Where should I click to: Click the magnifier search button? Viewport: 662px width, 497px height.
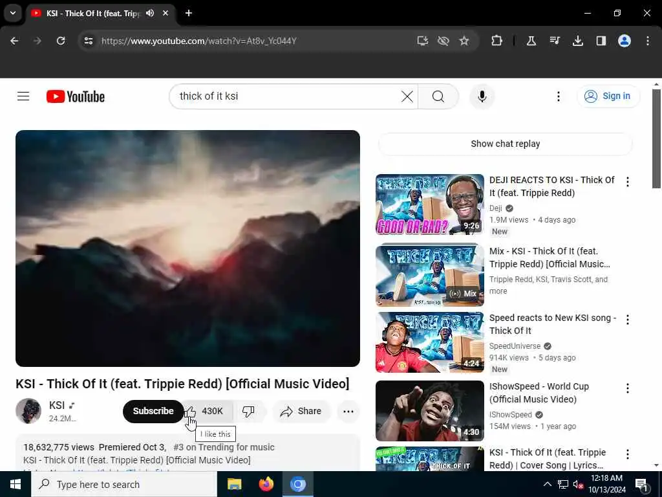point(438,96)
